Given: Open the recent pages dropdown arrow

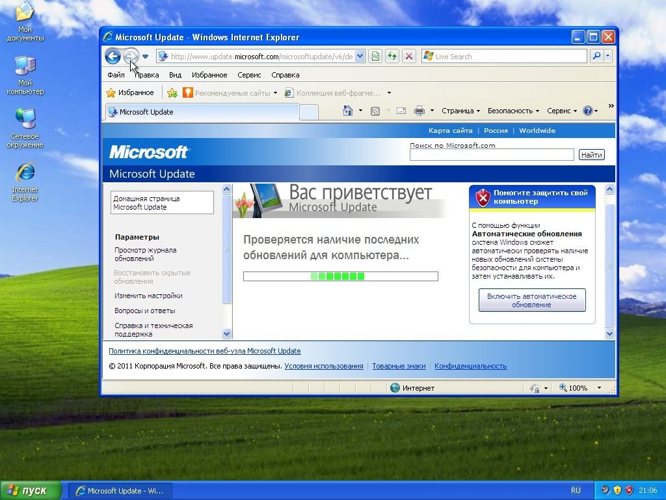Looking at the screenshot, I should pyautogui.click(x=145, y=57).
